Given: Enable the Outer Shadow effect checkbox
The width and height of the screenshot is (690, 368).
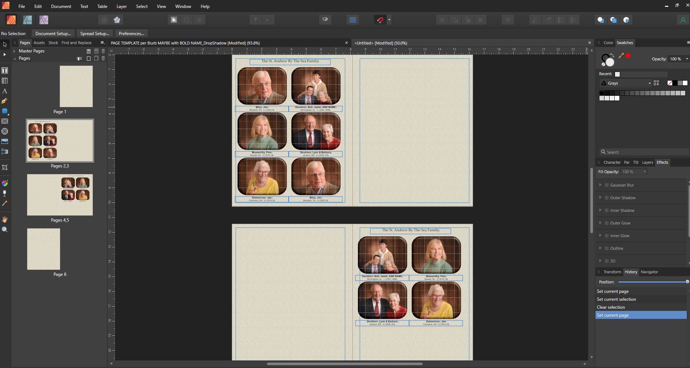Looking at the screenshot, I should [x=607, y=198].
